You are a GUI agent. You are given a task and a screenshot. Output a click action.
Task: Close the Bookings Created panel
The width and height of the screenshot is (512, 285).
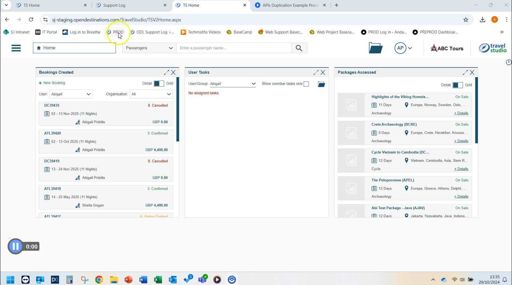(x=173, y=72)
